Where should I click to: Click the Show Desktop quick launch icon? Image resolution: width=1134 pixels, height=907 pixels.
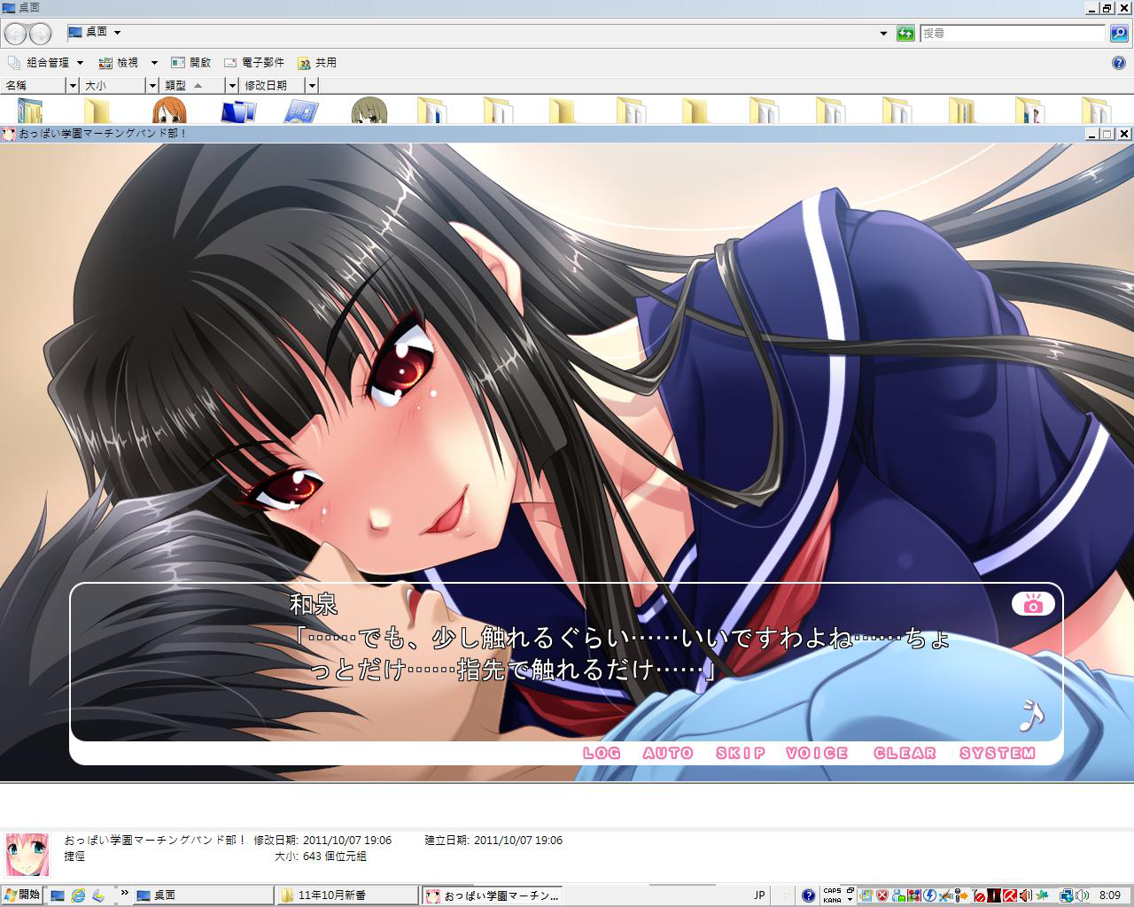click(x=58, y=895)
